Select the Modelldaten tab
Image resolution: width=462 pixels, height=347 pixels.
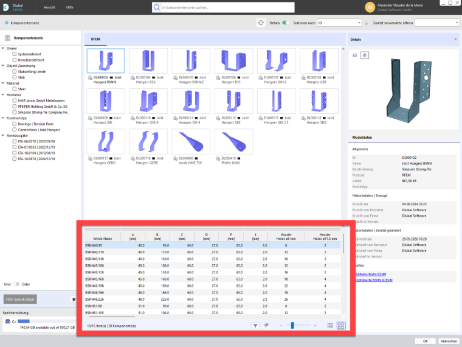362,138
